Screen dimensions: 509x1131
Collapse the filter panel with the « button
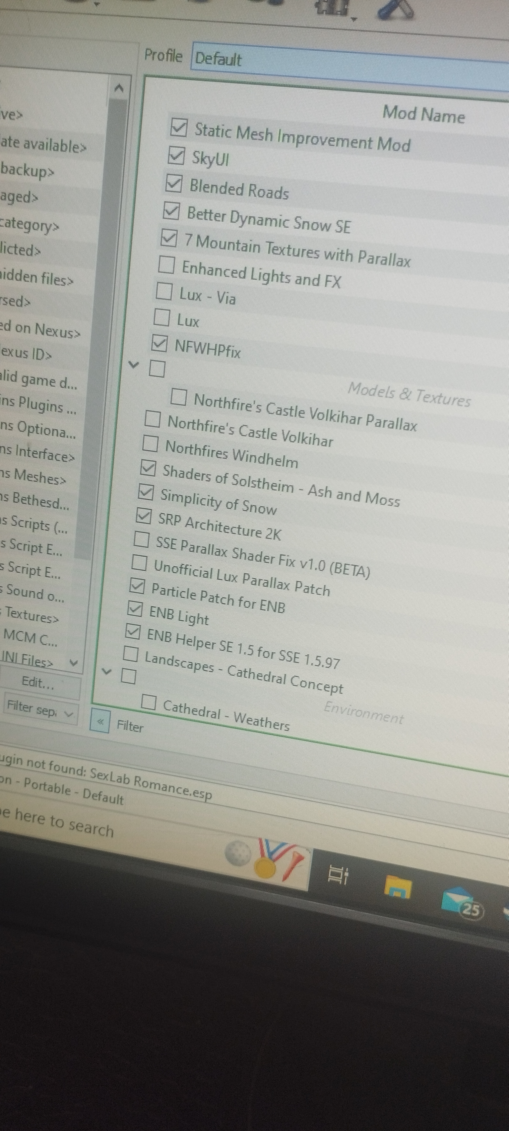point(100,721)
